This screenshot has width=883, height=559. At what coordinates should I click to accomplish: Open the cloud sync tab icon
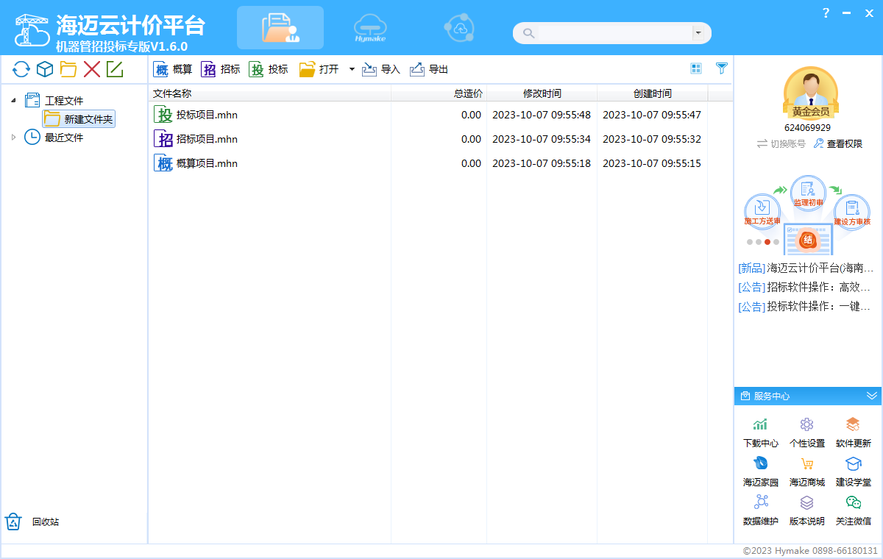(459, 28)
